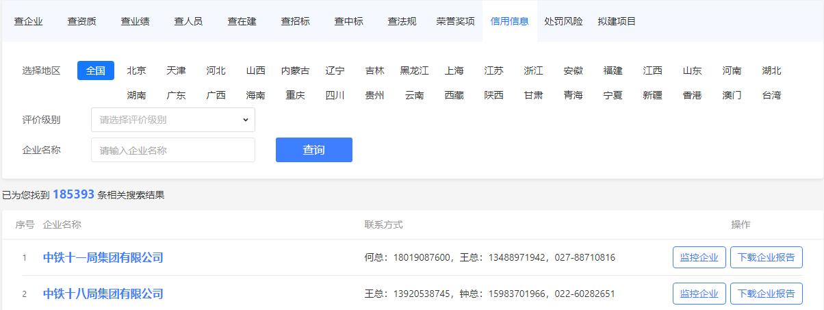Open the 处罚风险 tab
Screen dimensions: 824x310
click(563, 21)
